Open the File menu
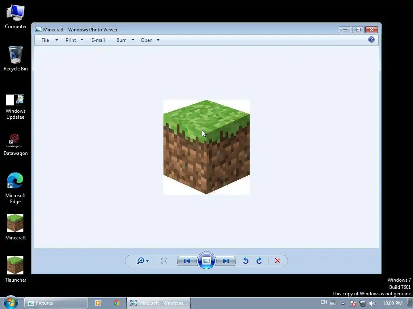 tap(45, 40)
